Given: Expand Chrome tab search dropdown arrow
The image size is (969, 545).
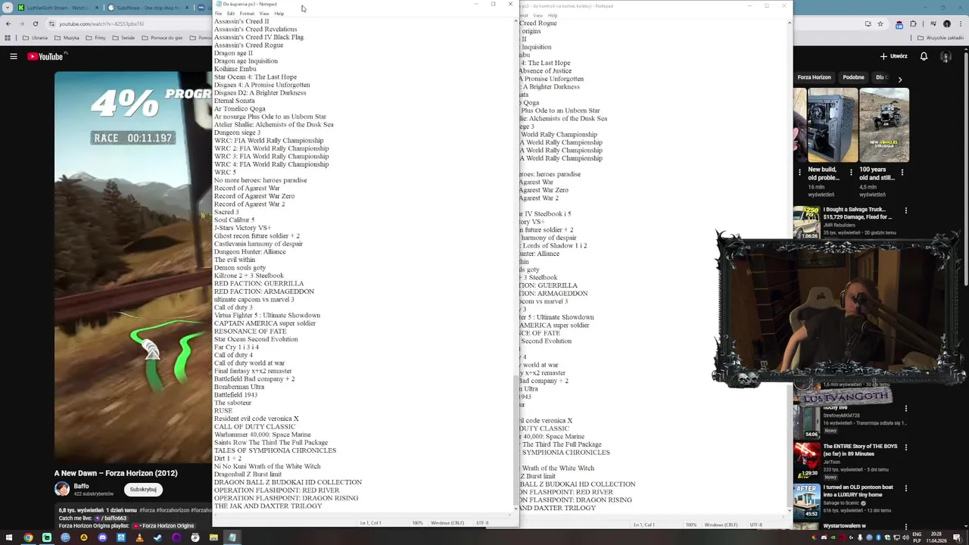Looking at the screenshot, I should pyautogui.click(x=8, y=8).
